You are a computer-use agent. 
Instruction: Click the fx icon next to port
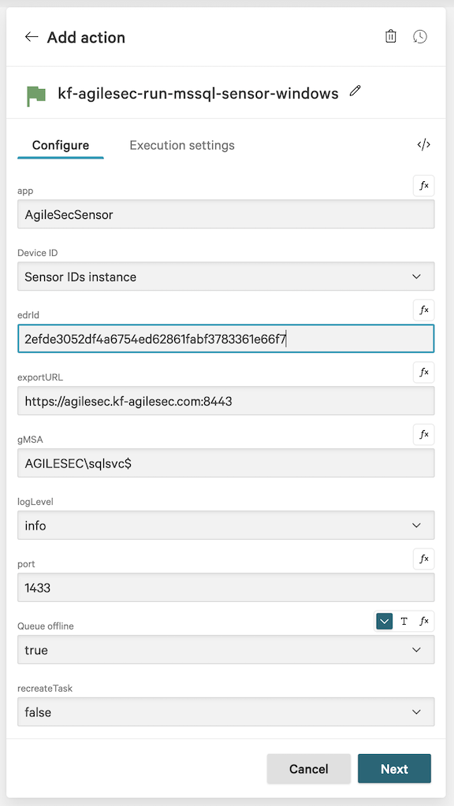(x=423, y=559)
